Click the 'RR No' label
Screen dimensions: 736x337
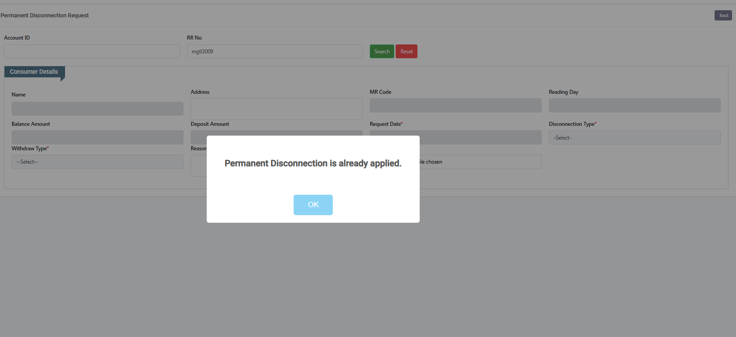[x=194, y=38]
